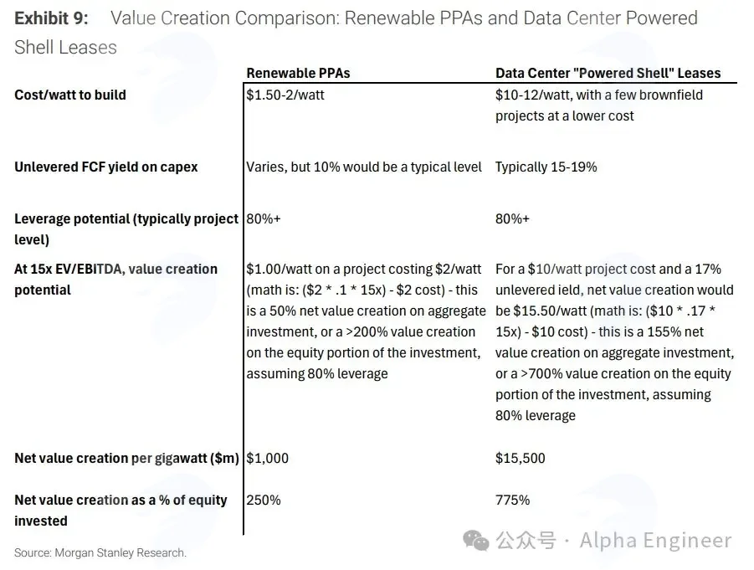Image resolution: width=754 pixels, height=570 pixels.
Task: Click the Unlevered FCF yield on capex label
Action: [x=105, y=167]
